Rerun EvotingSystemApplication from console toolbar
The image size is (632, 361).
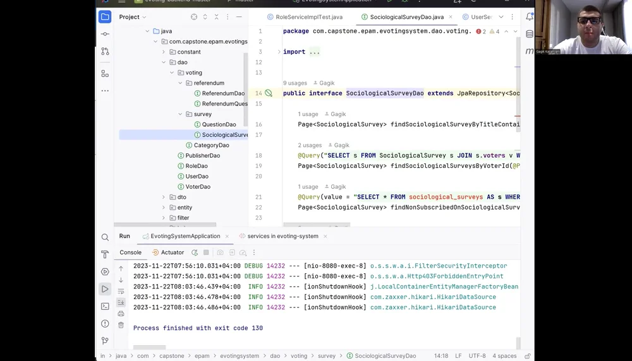click(195, 252)
